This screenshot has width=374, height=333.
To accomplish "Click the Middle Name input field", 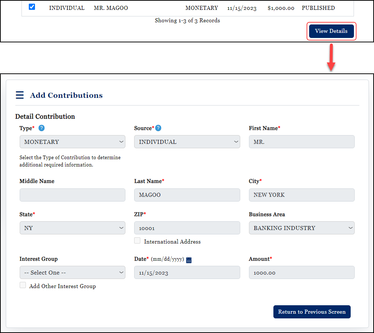I will tap(72, 195).
